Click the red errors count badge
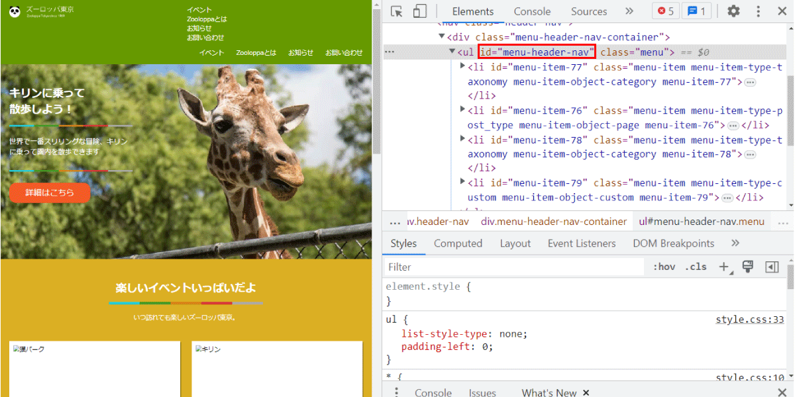Screen dimensions: 795x397 pos(665,11)
